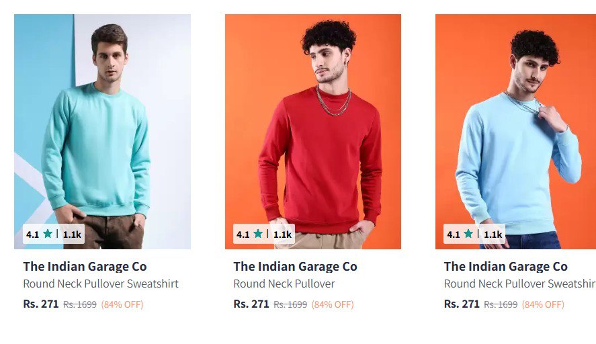
Task: Click the star icon on the red pullover rating
Action: coord(258,233)
